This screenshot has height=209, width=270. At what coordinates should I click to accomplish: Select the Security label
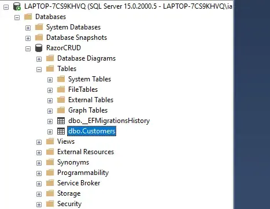coord(69,204)
